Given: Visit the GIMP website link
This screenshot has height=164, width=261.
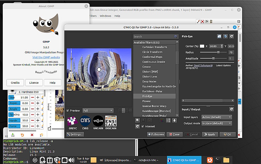Looking at the screenshot, I should 46,57.
